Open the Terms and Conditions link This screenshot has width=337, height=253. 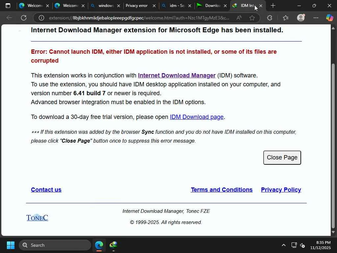[x=221, y=190]
